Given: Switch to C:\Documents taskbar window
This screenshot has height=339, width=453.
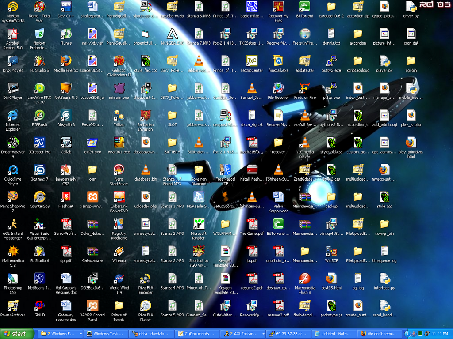Looking at the screenshot, I should point(198,334).
